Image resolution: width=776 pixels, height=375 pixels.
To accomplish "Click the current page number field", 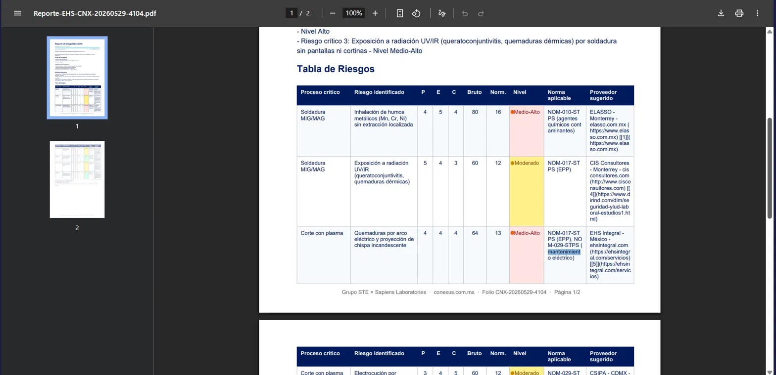I will click(292, 13).
